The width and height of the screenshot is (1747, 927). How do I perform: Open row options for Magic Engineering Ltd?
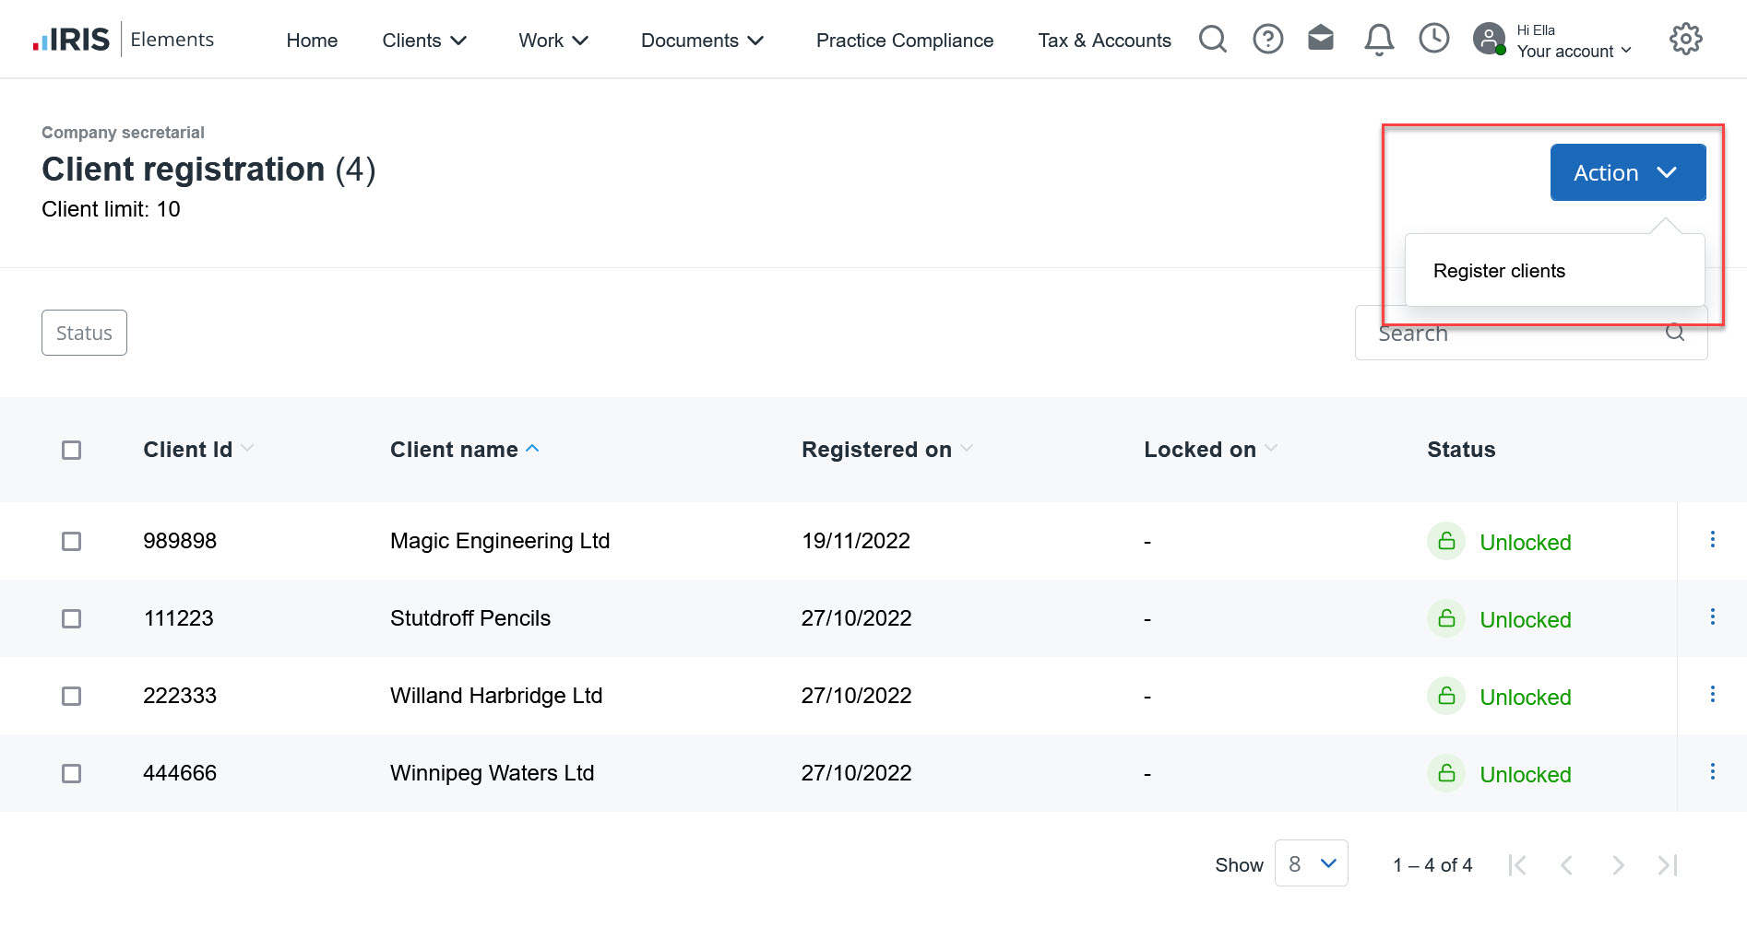1712,540
